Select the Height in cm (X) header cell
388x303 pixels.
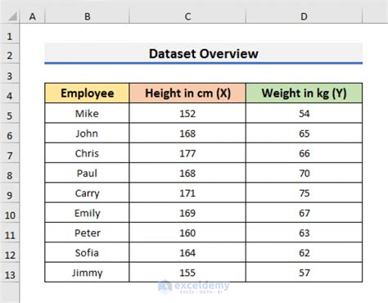click(x=187, y=93)
